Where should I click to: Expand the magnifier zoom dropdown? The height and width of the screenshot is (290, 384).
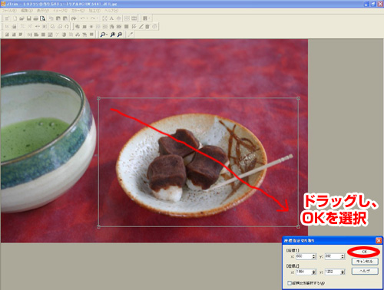pos(107,35)
